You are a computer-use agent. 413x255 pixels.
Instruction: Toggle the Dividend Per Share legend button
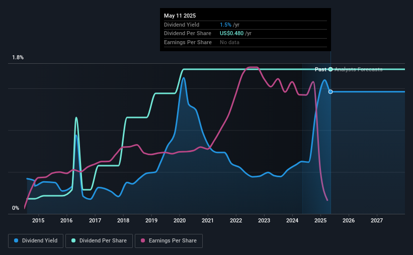coord(99,241)
